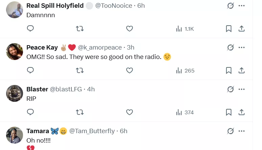The height and width of the screenshot is (150, 262).
Task: Reply to Blaster's RIP tweet
Action: pyautogui.click(x=30, y=112)
